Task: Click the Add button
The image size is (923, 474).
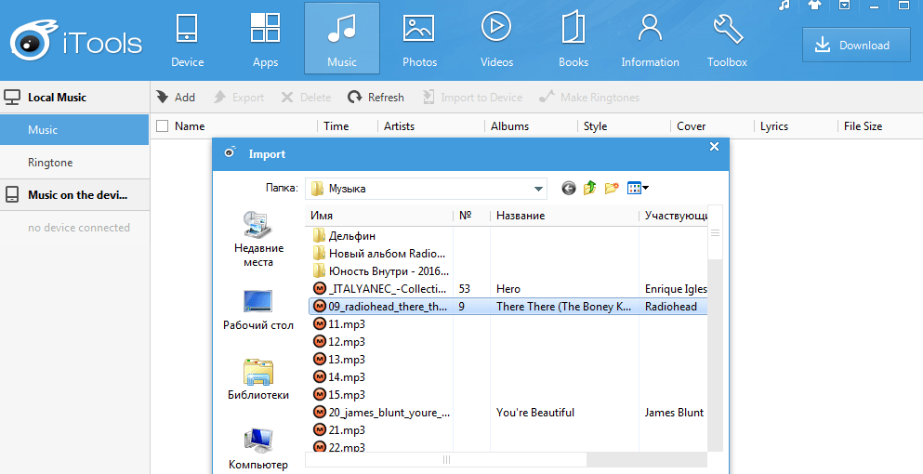Action: [x=176, y=98]
